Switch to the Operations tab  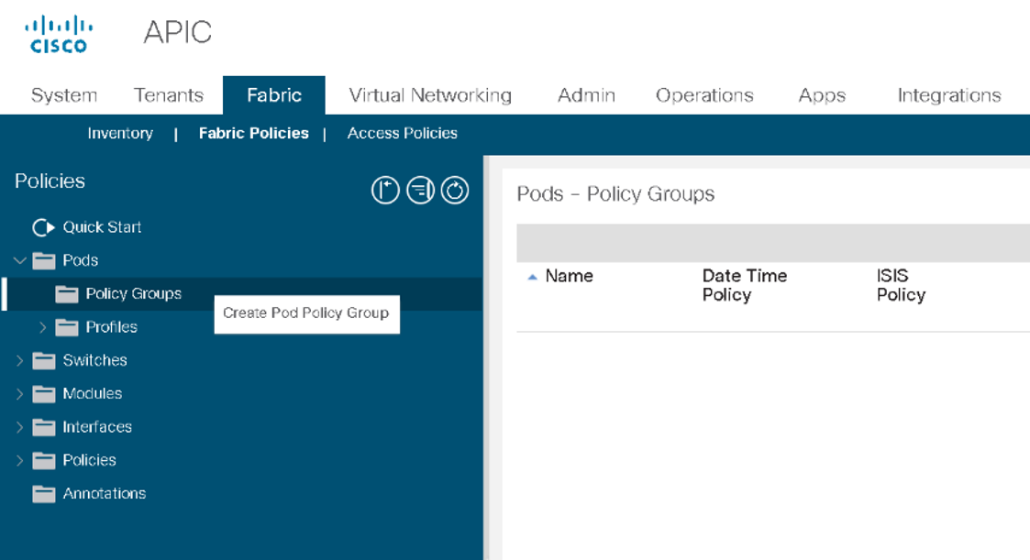(x=704, y=95)
